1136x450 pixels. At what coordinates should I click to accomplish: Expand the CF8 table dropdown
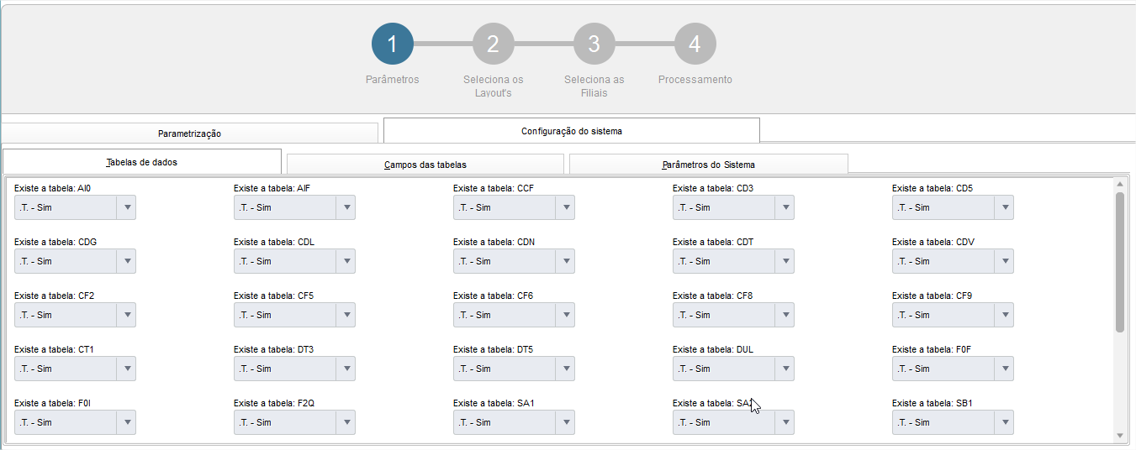(x=785, y=315)
